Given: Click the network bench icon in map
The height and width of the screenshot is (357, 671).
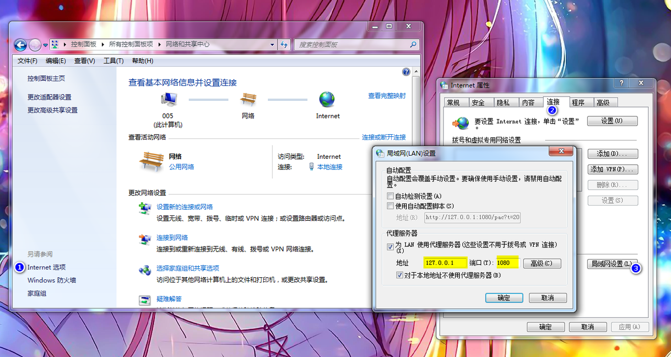Looking at the screenshot, I should click(x=248, y=99).
